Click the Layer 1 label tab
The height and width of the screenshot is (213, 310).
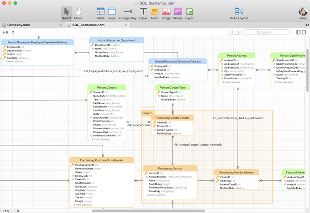(x=147, y=113)
